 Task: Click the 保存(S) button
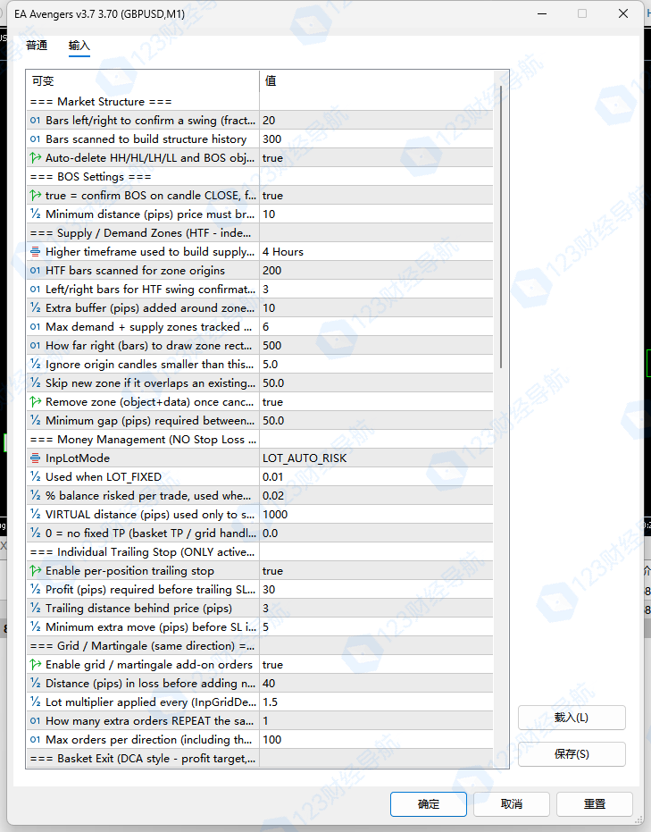tap(572, 754)
